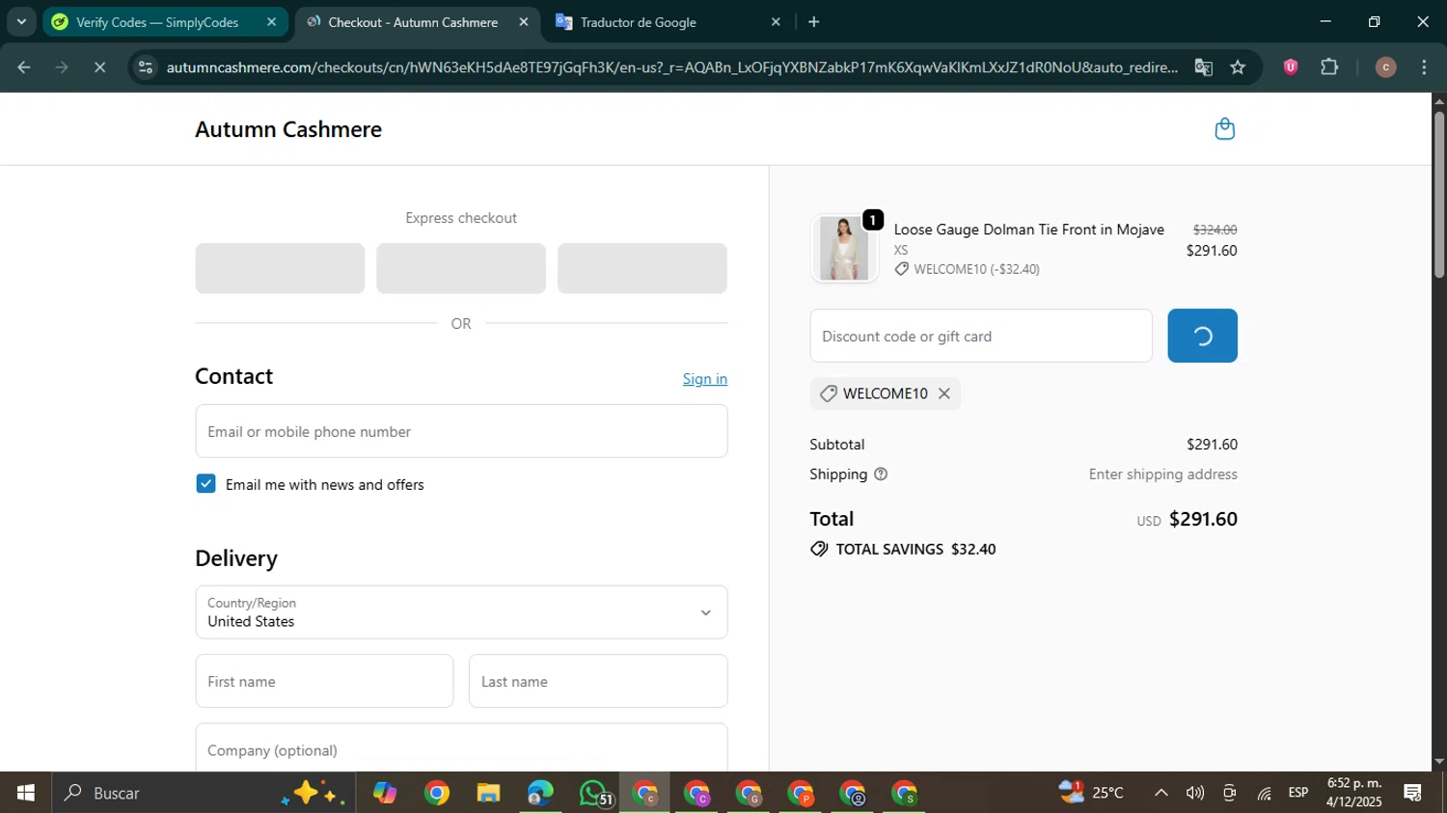Image resolution: width=1447 pixels, height=813 pixels.
Task: Click the Last name field
Action: coord(598,681)
